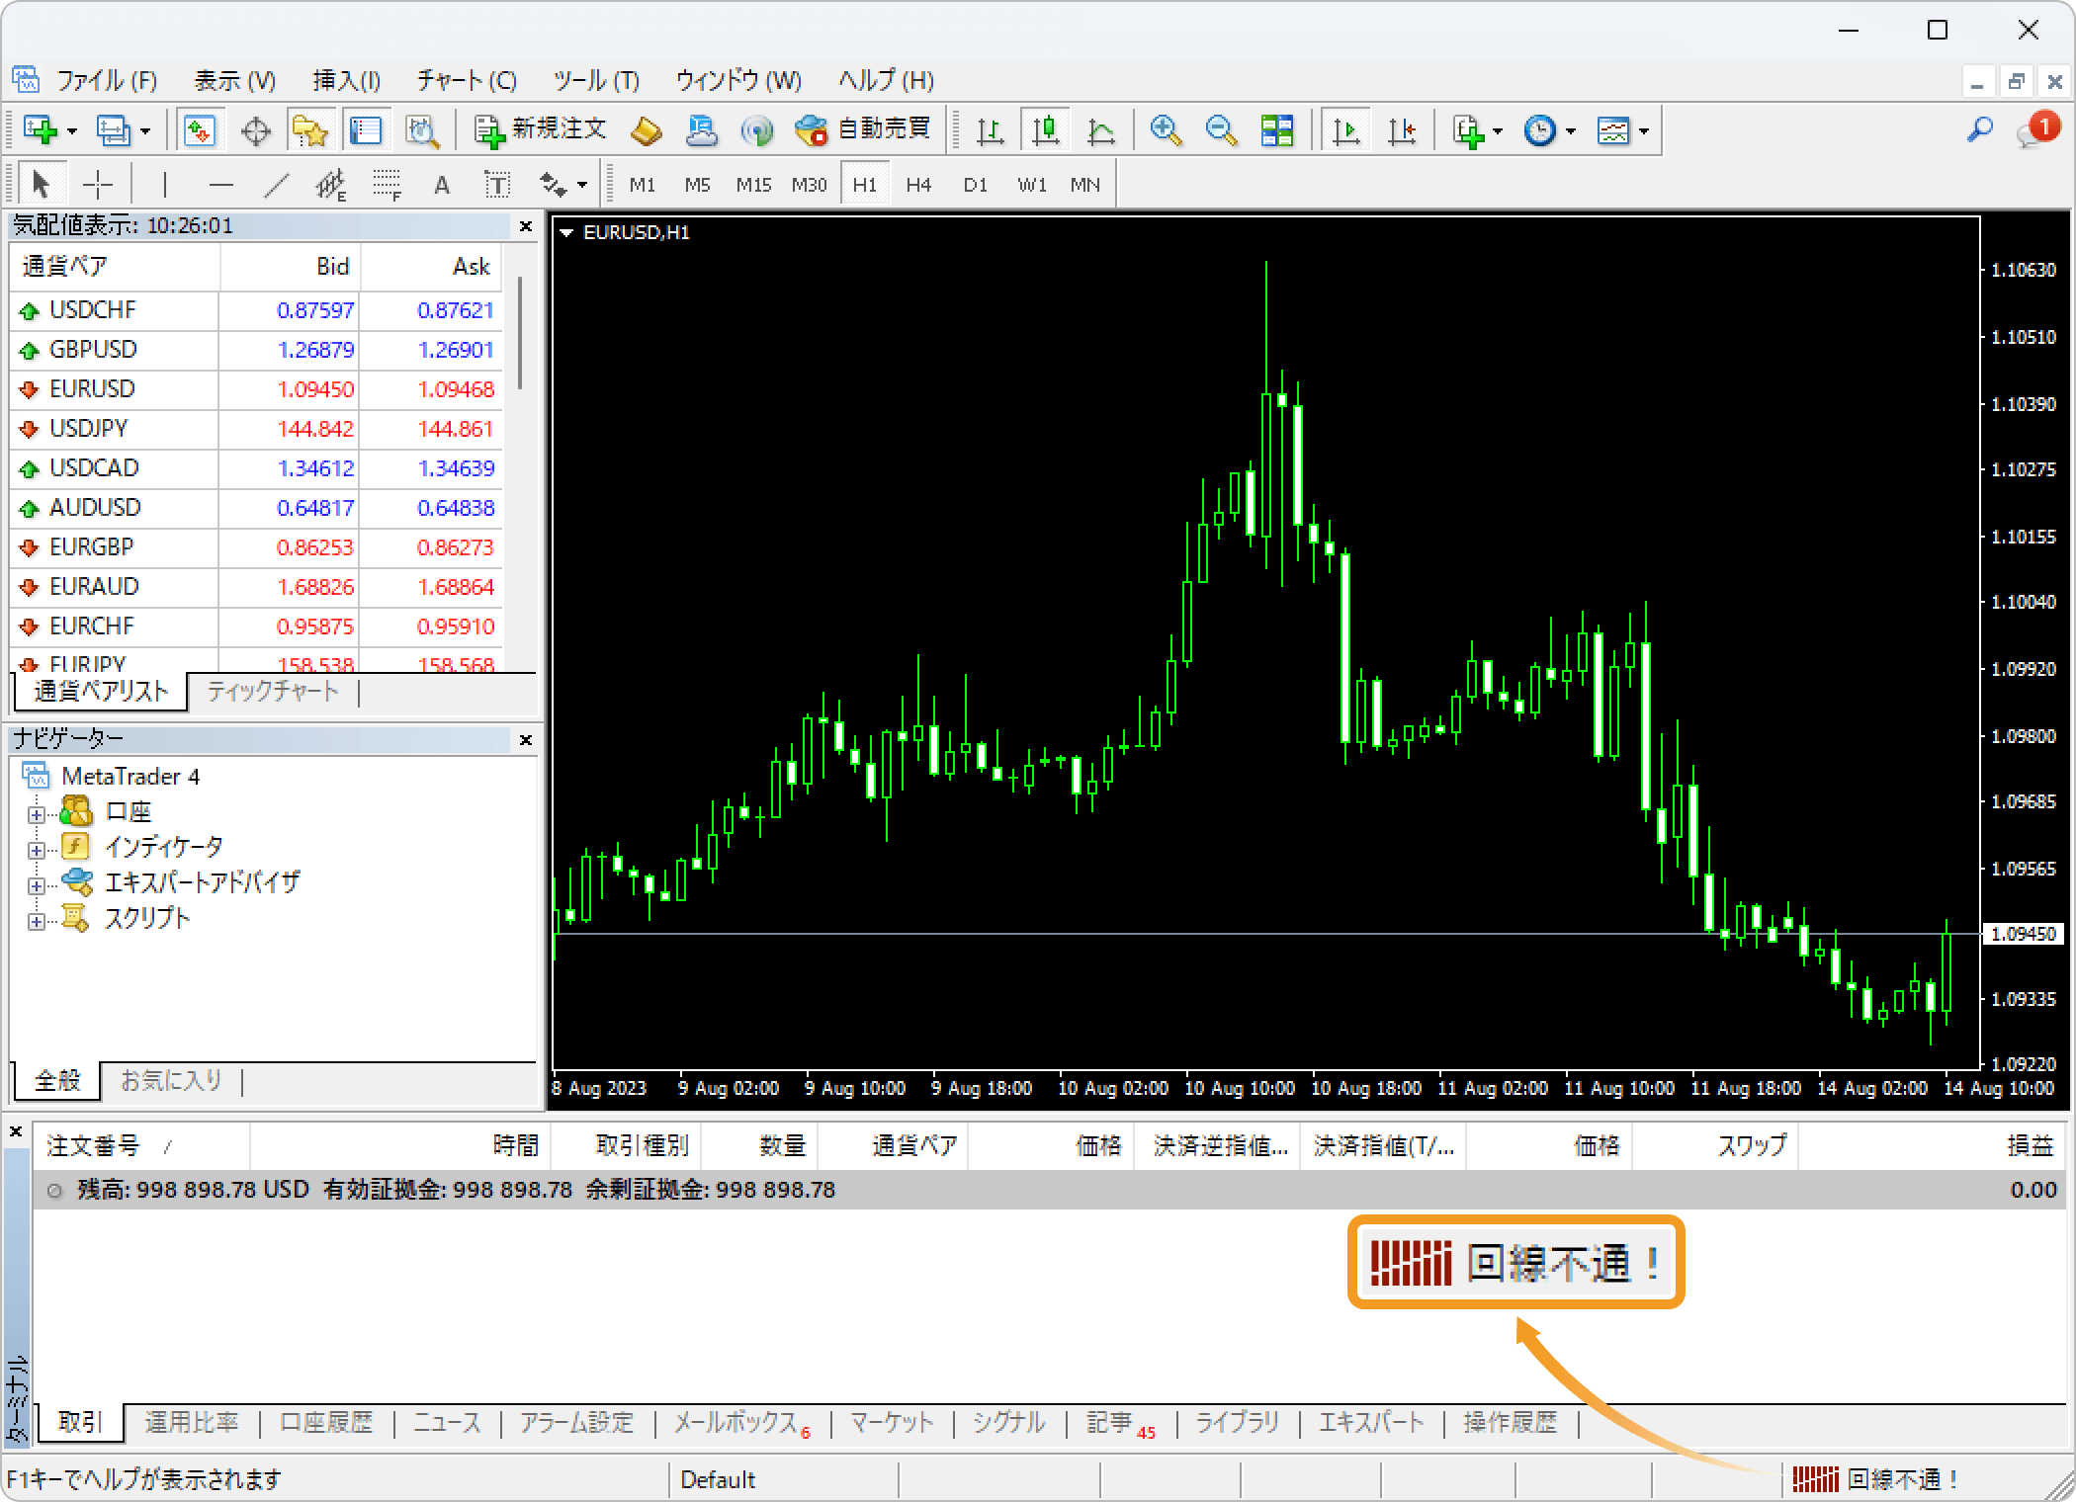
Task: Select candlestick chart display icon
Action: point(1045,130)
